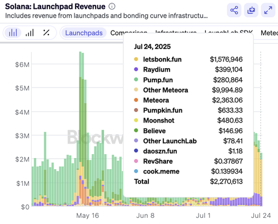Click the chart subtitle description text
Viewport: 278px width, 224px height.
pyautogui.click(x=106, y=16)
